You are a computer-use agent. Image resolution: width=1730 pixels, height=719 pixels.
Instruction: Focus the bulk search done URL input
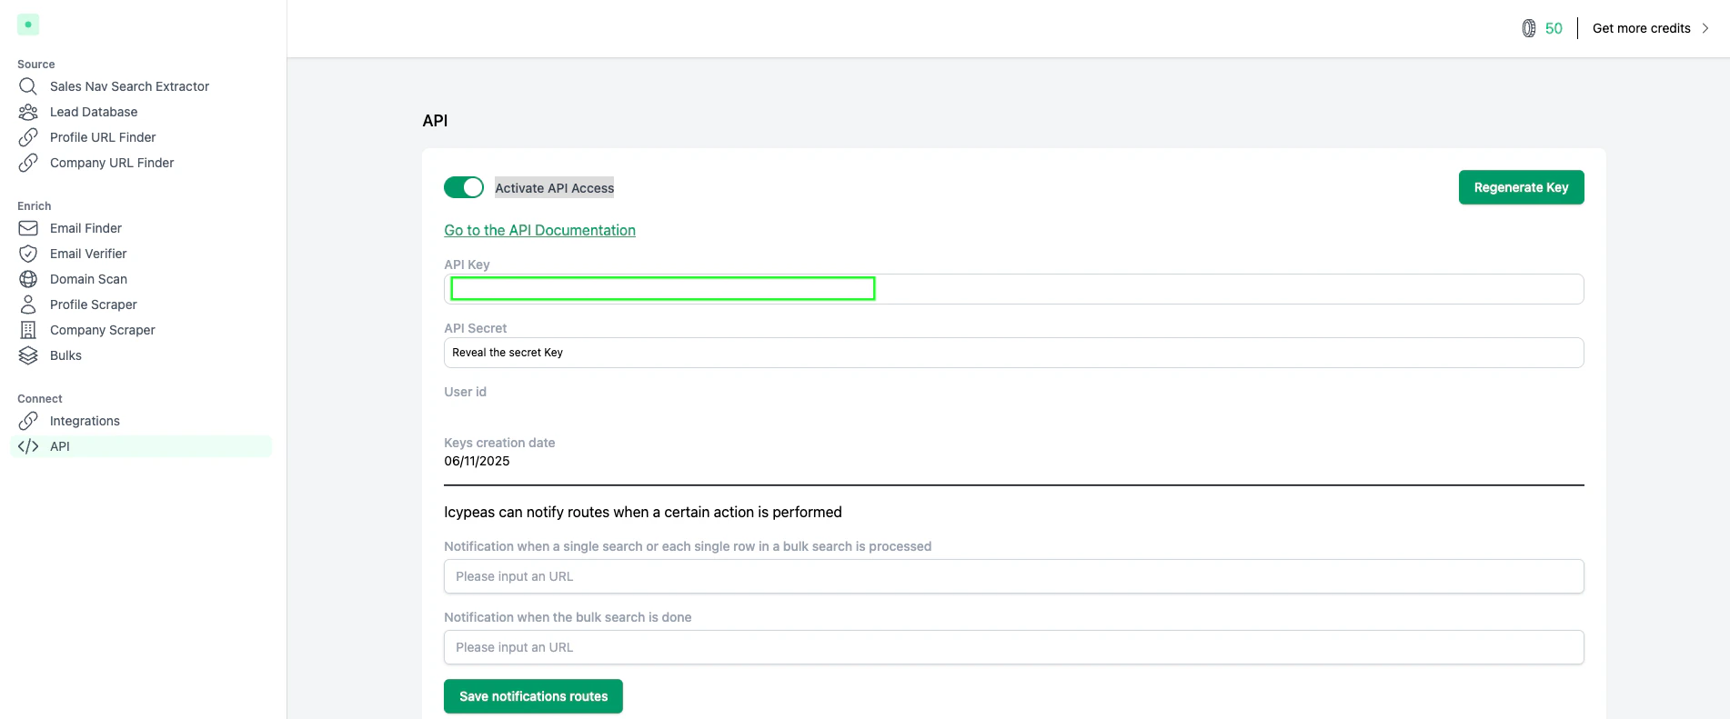point(1013,647)
